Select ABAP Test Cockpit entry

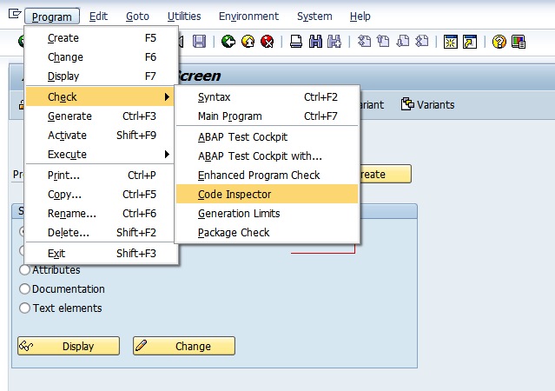268,137
